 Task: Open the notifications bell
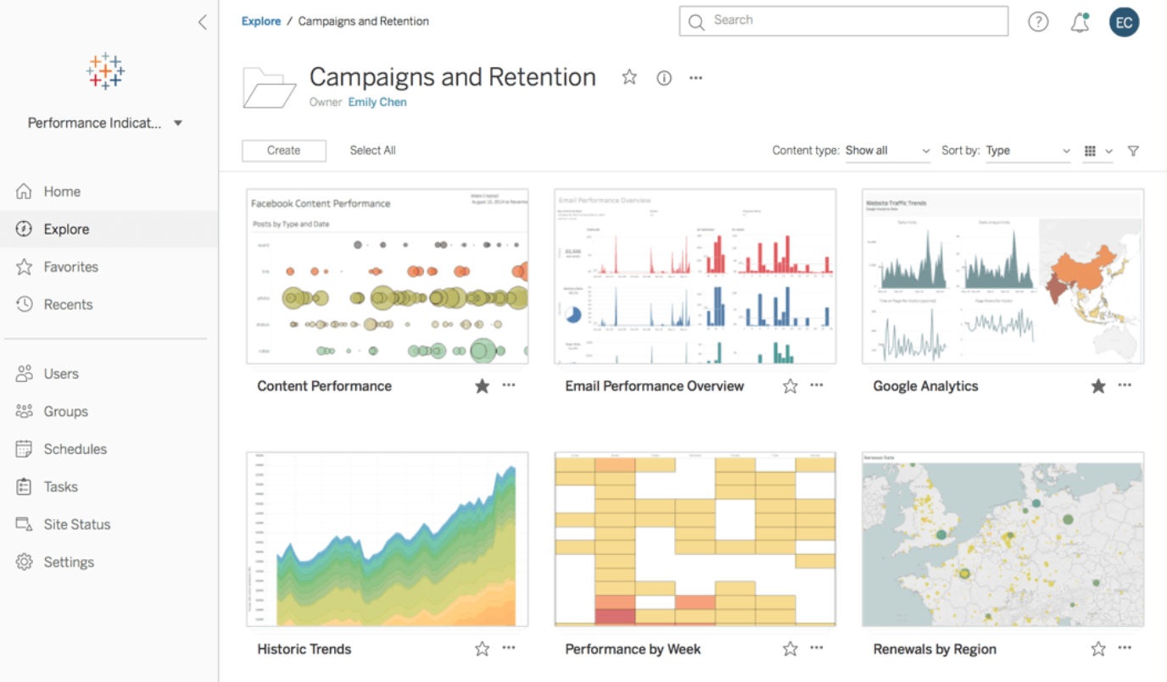point(1080,23)
